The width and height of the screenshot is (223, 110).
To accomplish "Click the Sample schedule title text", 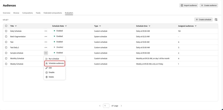I will [x=17, y=53].
